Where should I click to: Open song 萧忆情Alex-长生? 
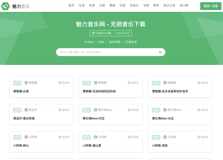coord(163,119)
